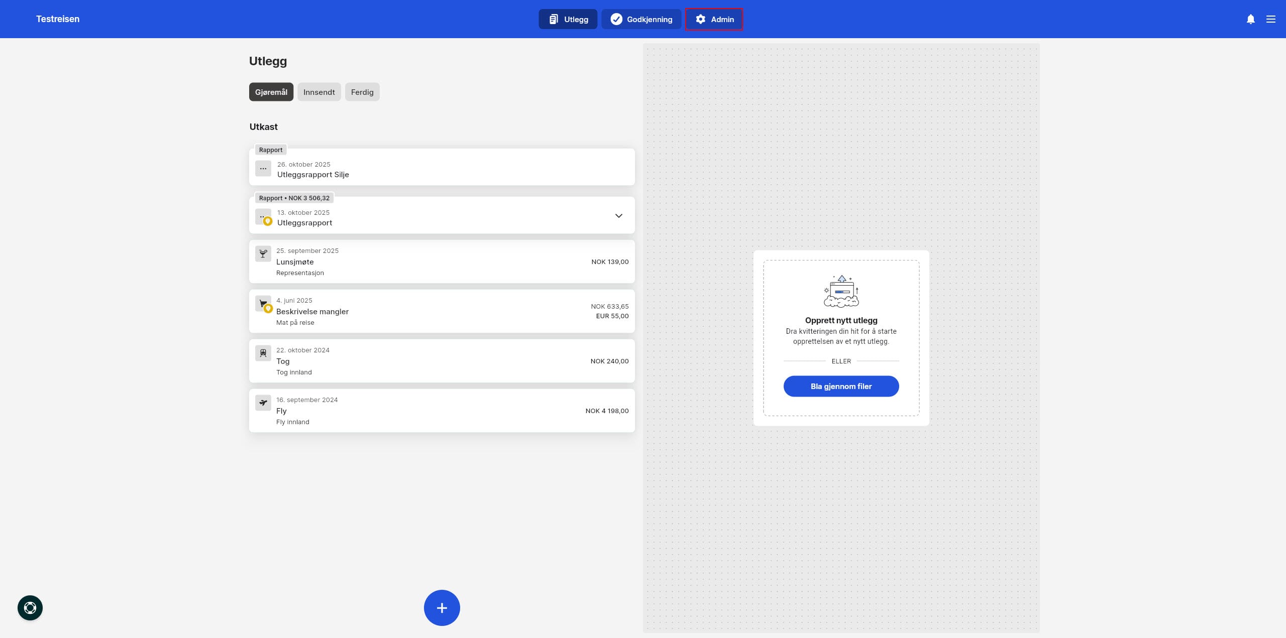Click the Bla gjennom filer button
This screenshot has height=638, width=1286.
tap(841, 386)
